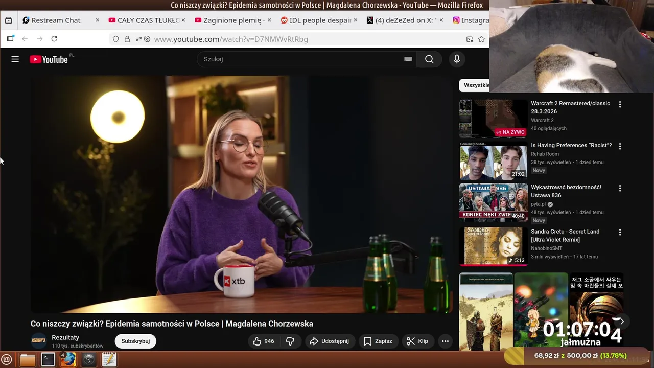
Task: Switch to the Zaginione plemię tab
Action: pos(233,20)
